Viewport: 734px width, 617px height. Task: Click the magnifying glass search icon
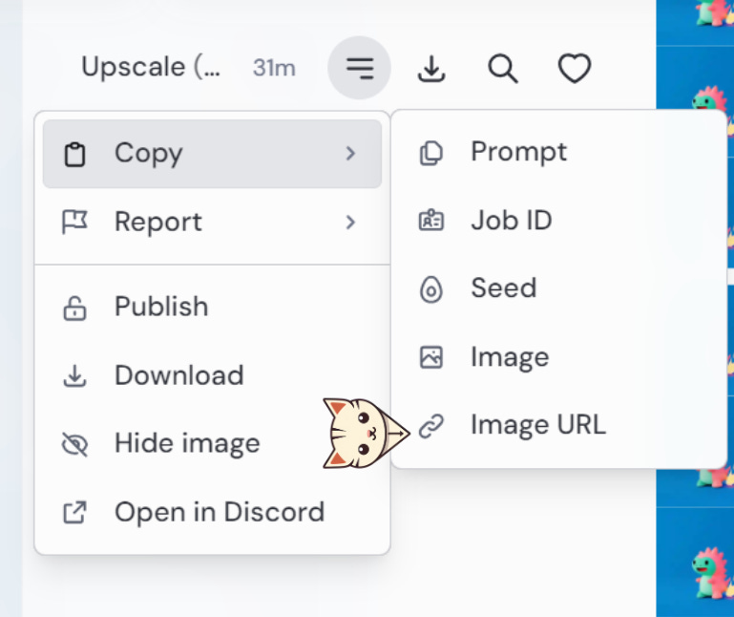503,69
